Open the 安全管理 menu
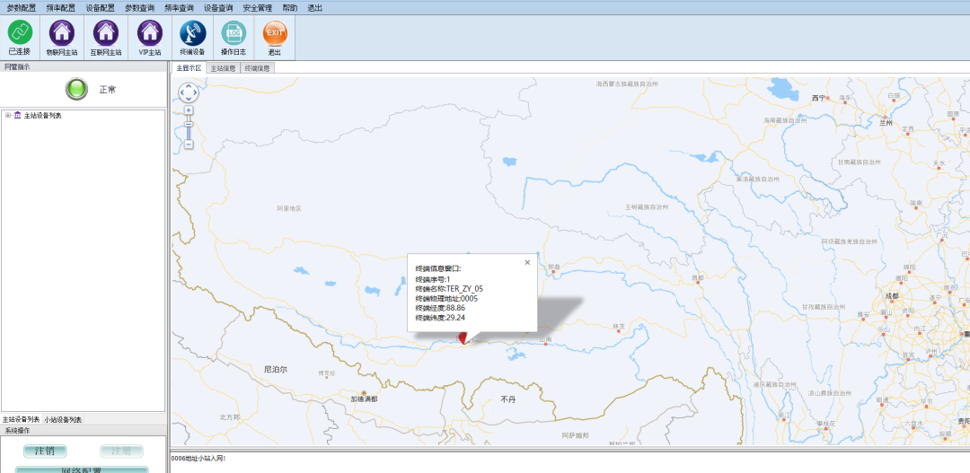 coord(258,8)
